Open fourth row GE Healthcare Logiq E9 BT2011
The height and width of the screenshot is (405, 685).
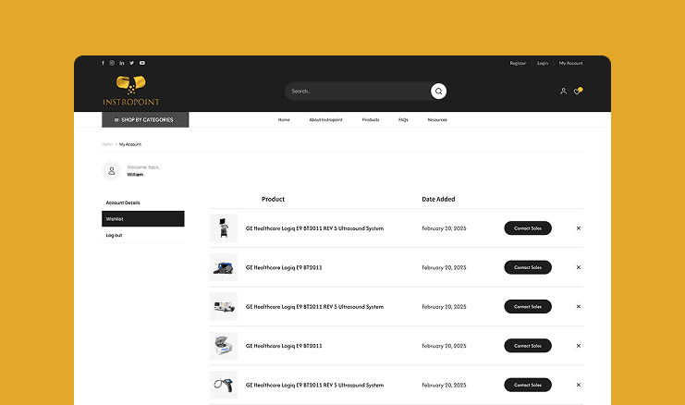pos(284,346)
